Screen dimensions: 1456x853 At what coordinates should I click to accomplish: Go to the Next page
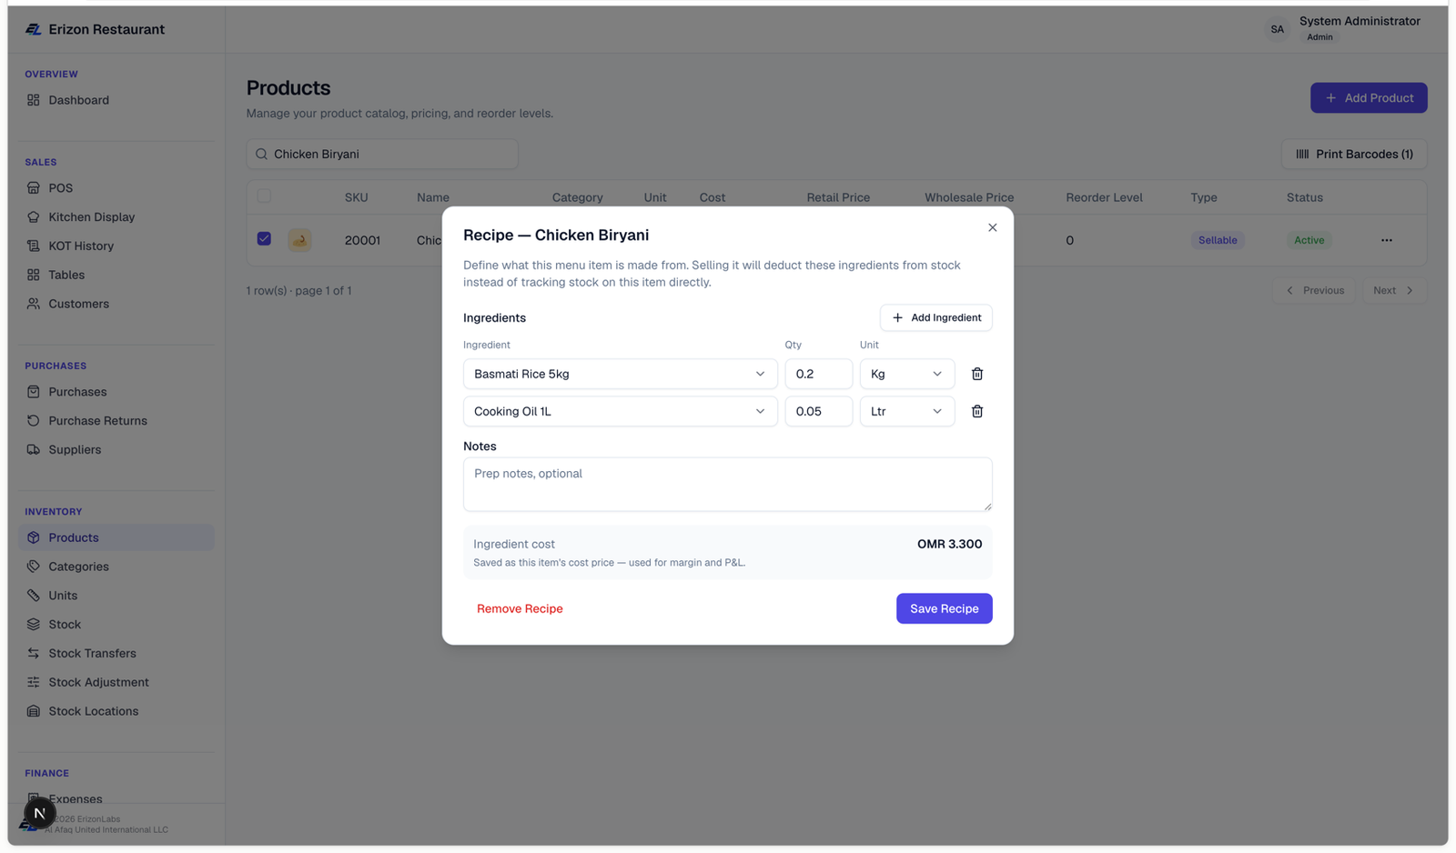point(1394,290)
